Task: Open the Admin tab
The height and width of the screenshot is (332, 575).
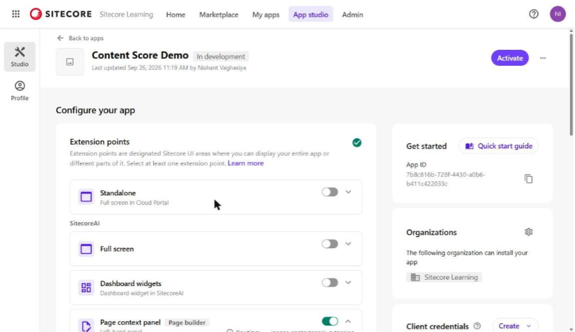Action: [353, 15]
